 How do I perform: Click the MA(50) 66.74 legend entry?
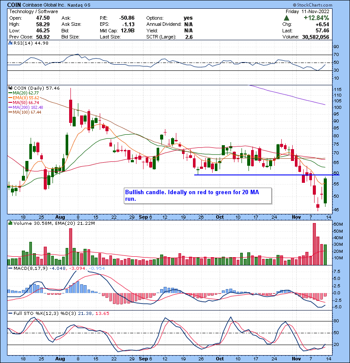(26, 102)
